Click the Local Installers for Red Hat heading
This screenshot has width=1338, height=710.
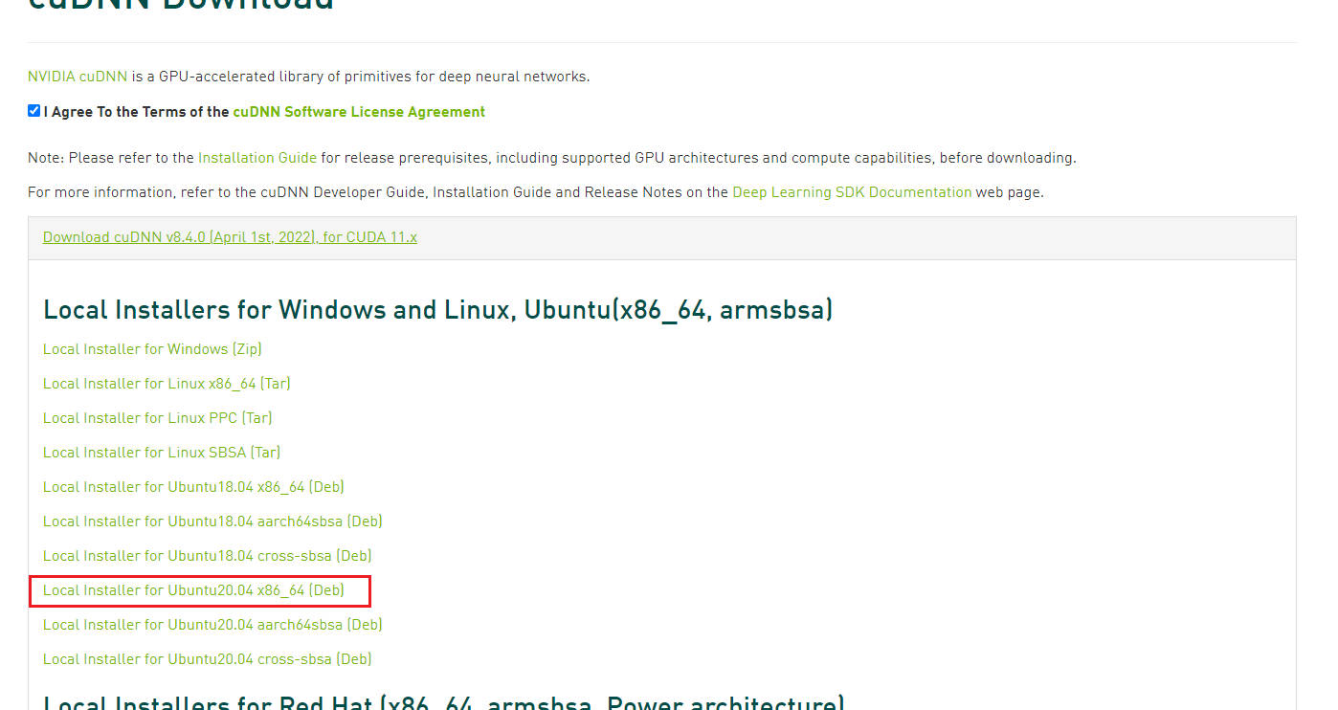click(x=444, y=701)
